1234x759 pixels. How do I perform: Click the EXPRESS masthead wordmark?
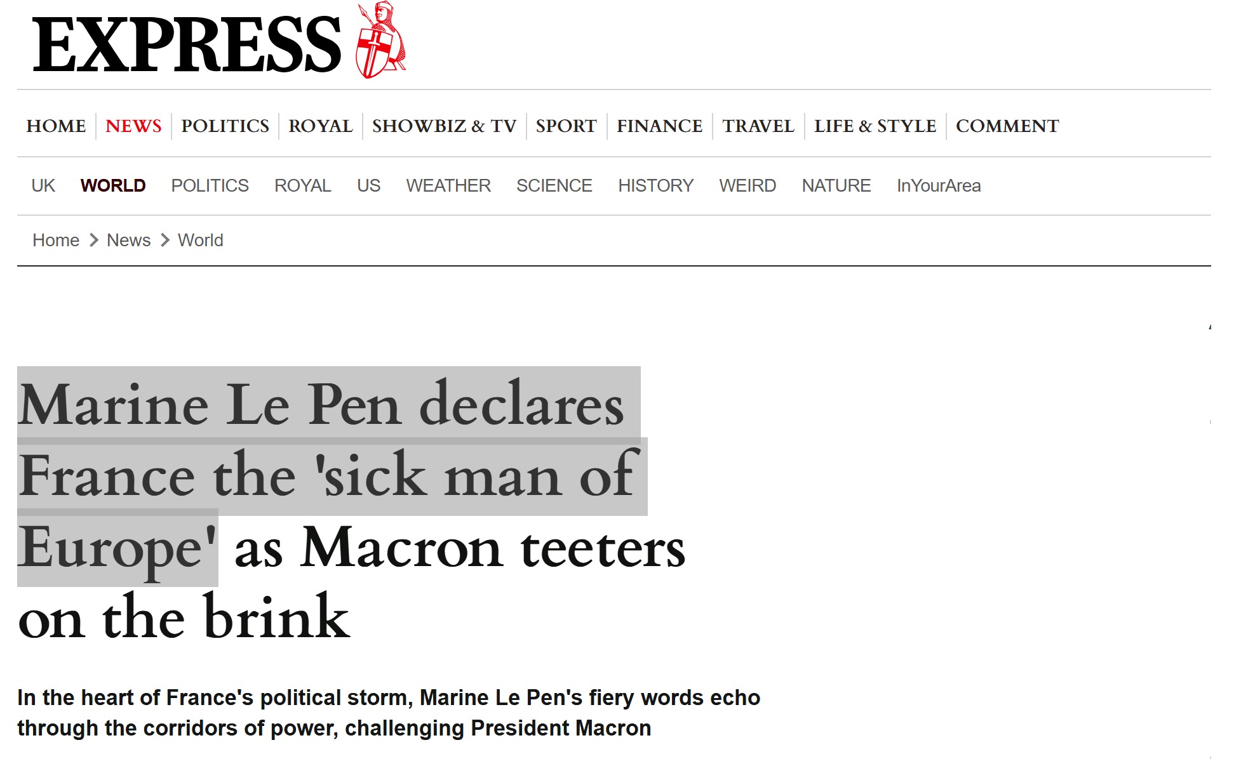(x=187, y=44)
